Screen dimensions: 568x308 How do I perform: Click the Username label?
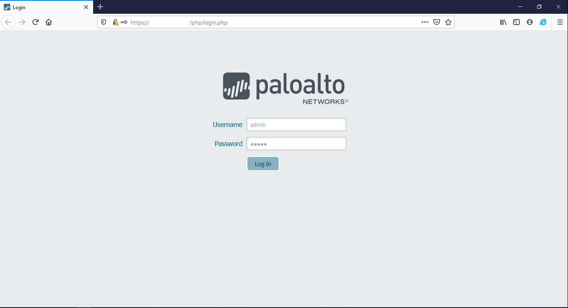[227, 124]
